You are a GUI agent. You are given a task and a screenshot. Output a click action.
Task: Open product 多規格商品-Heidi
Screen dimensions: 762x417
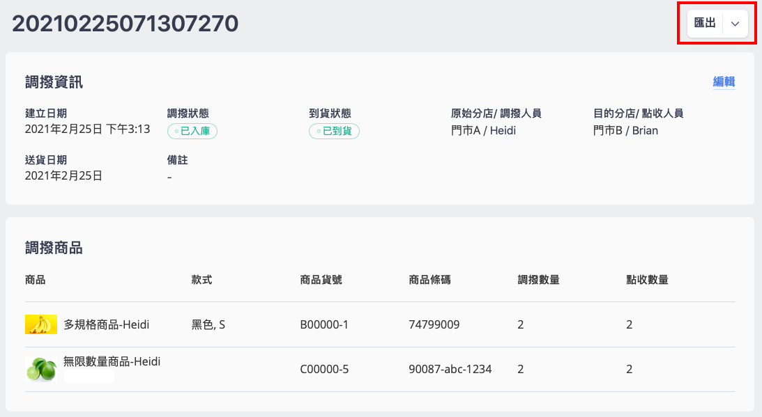coord(107,324)
